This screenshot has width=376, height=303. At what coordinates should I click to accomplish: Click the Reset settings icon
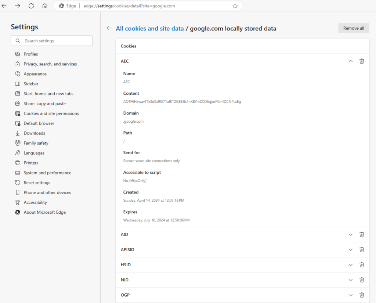click(18, 183)
